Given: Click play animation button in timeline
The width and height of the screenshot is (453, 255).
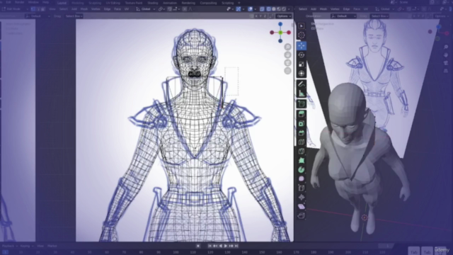Looking at the screenshot, I should 226,246.
